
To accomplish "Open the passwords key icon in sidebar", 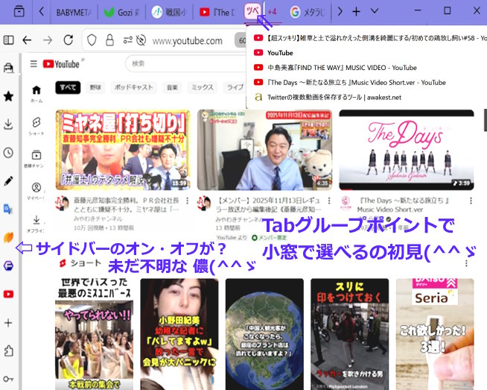I will [x=8, y=379].
